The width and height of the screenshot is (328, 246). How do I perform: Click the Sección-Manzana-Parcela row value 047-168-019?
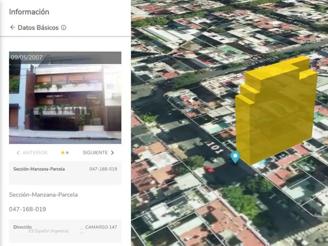pos(103,169)
